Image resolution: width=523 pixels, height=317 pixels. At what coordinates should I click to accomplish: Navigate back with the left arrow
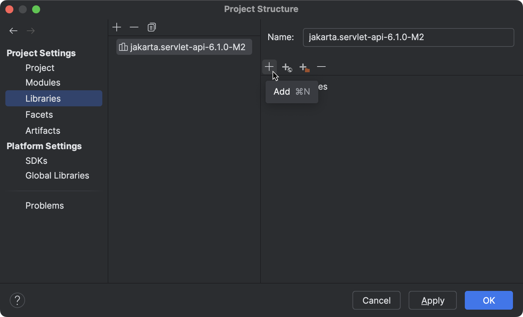tap(13, 30)
